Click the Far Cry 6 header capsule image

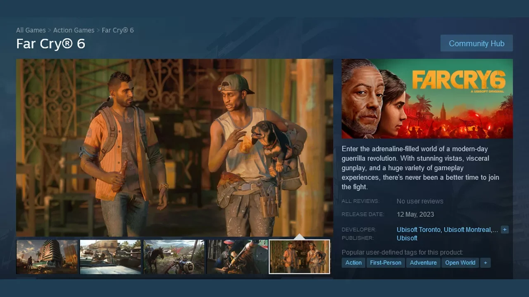coord(427,99)
